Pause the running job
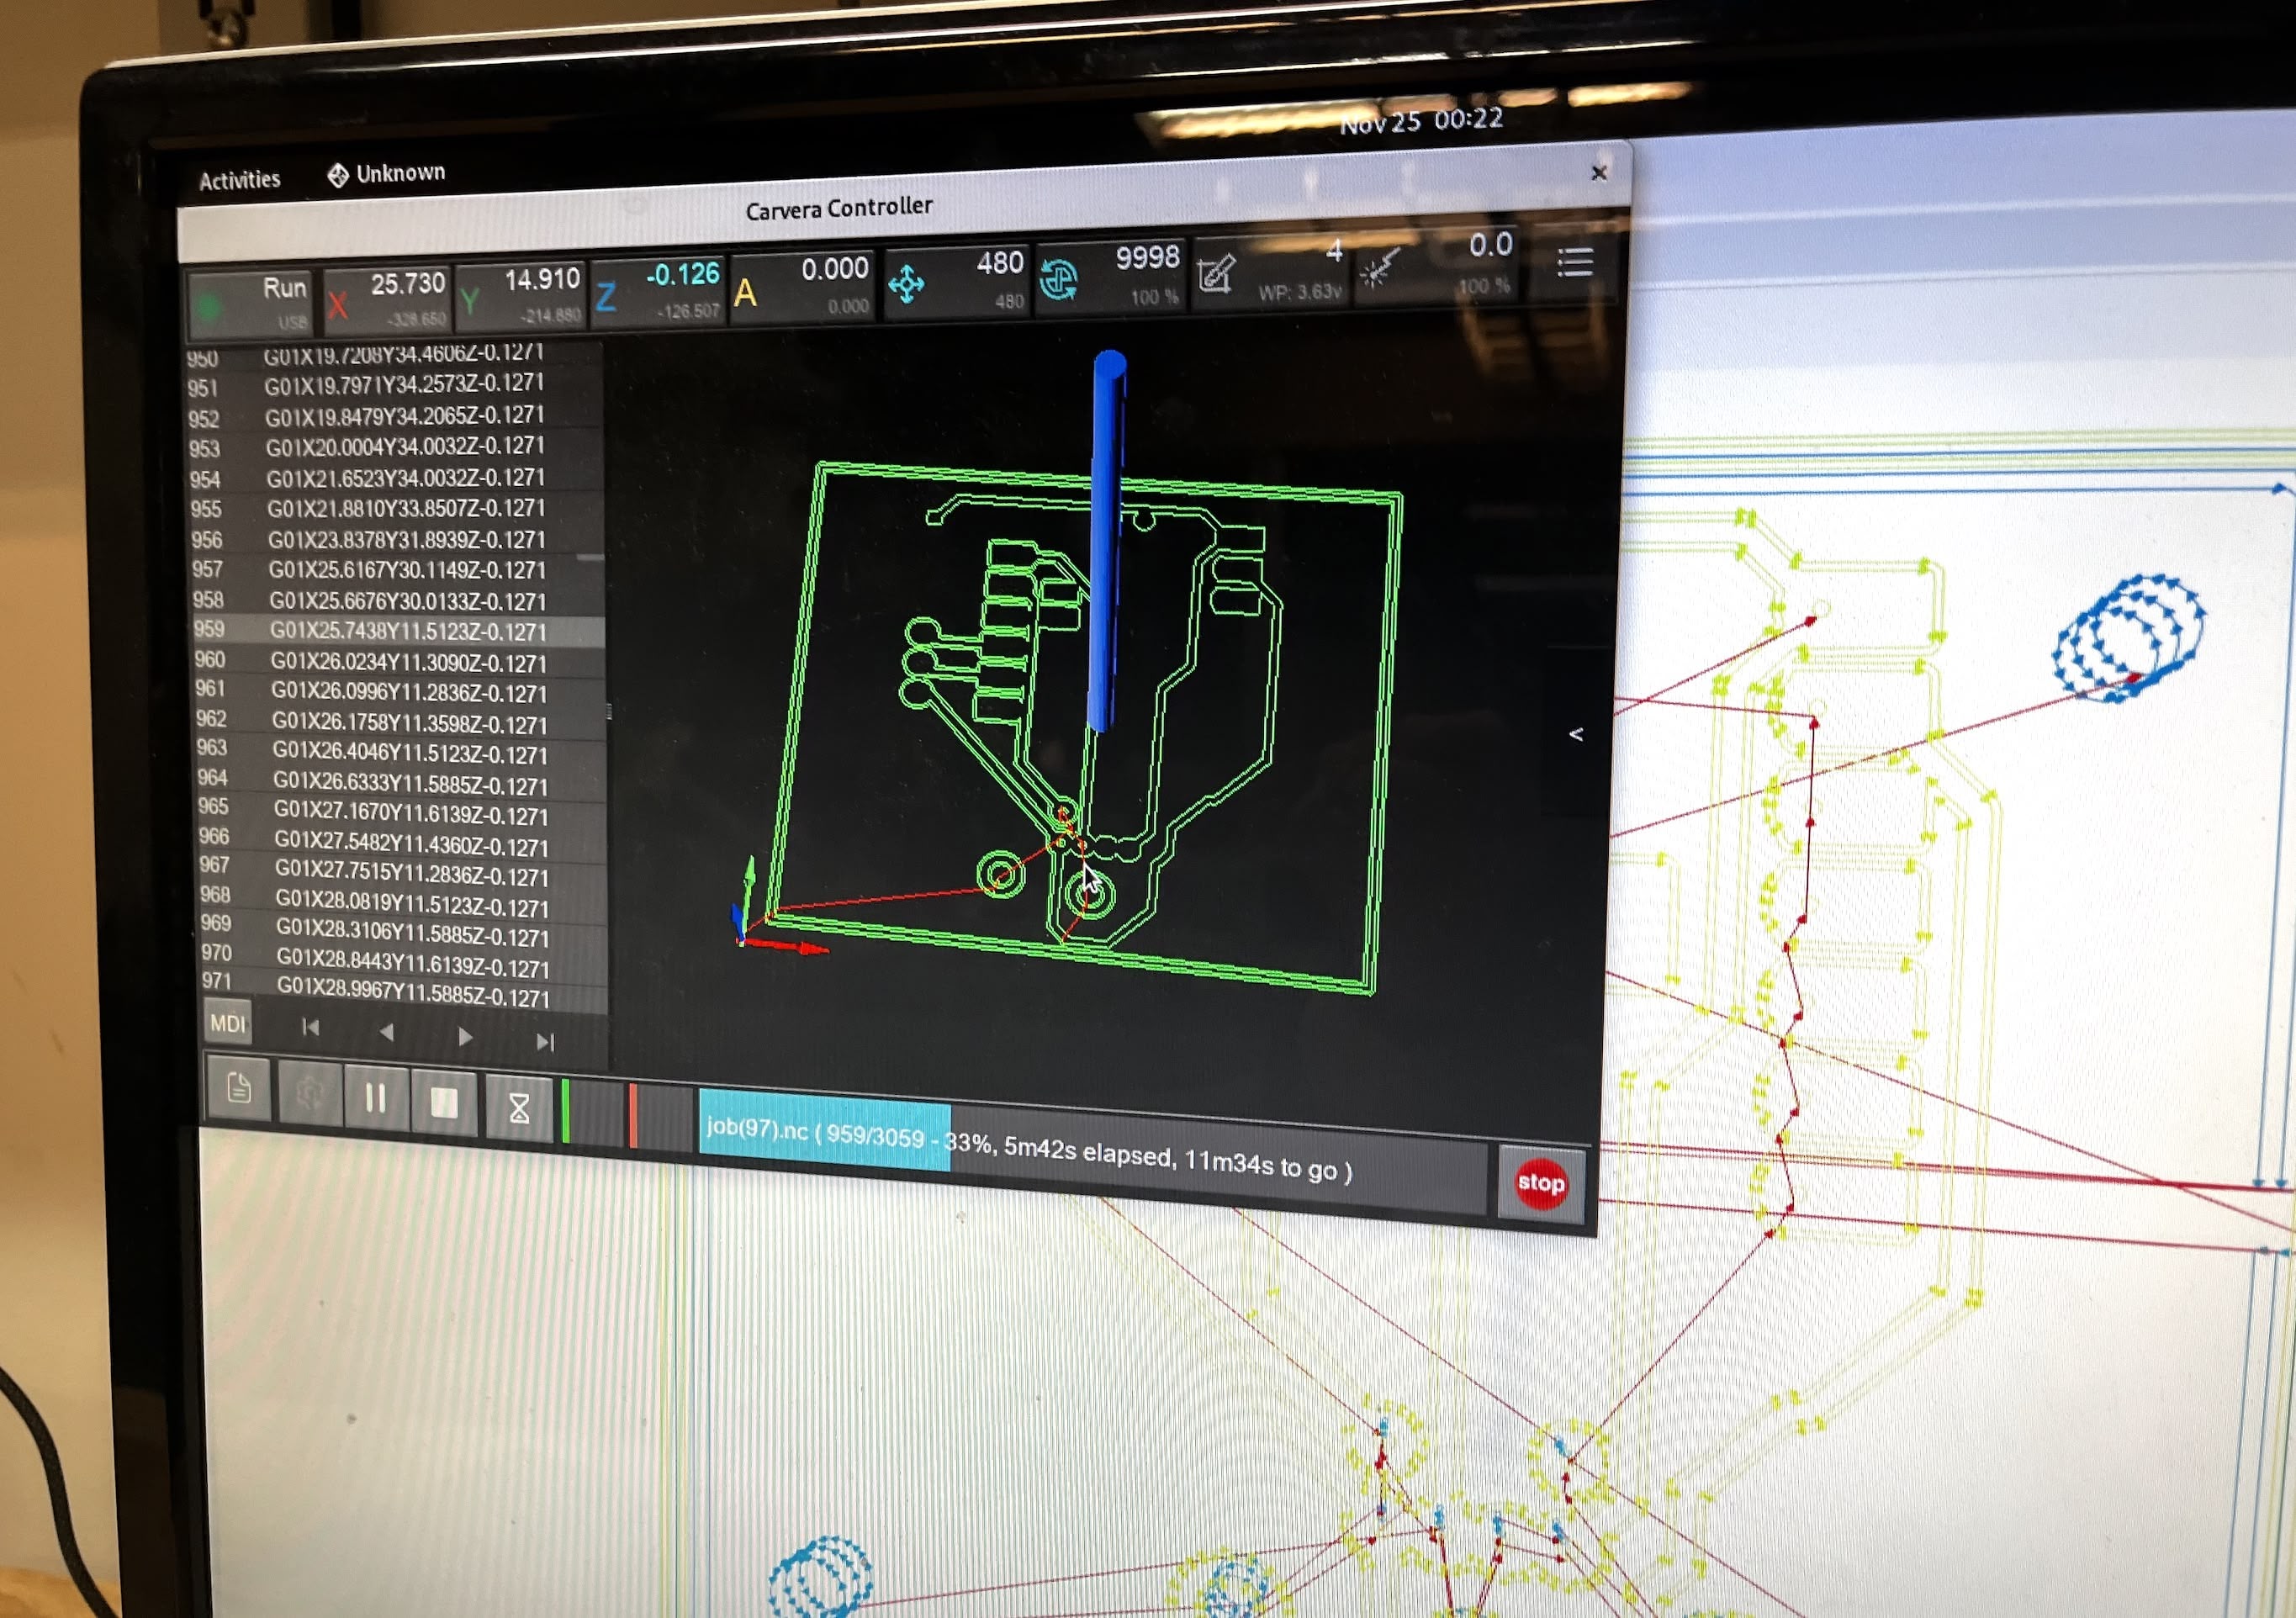 375,1099
